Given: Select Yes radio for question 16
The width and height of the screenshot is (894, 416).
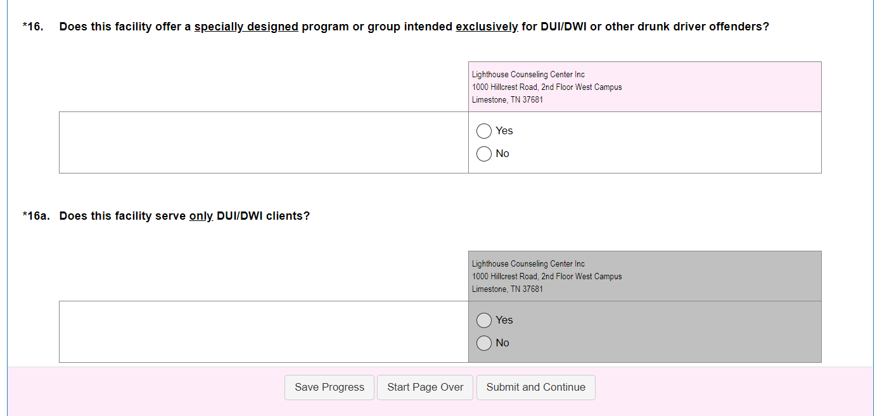Looking at the screenshot, I should [484, 131].
